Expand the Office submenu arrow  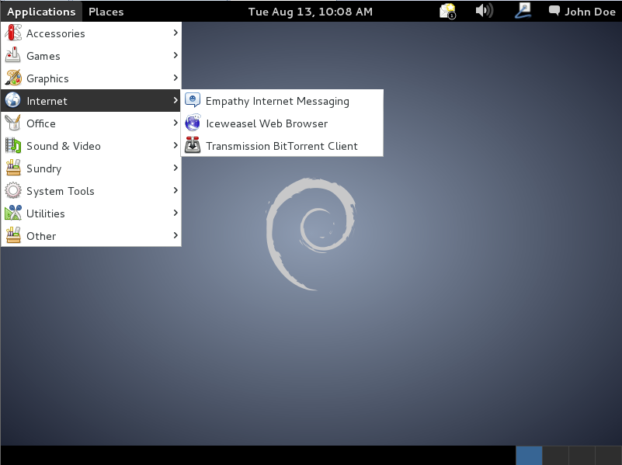click(175, 123)
